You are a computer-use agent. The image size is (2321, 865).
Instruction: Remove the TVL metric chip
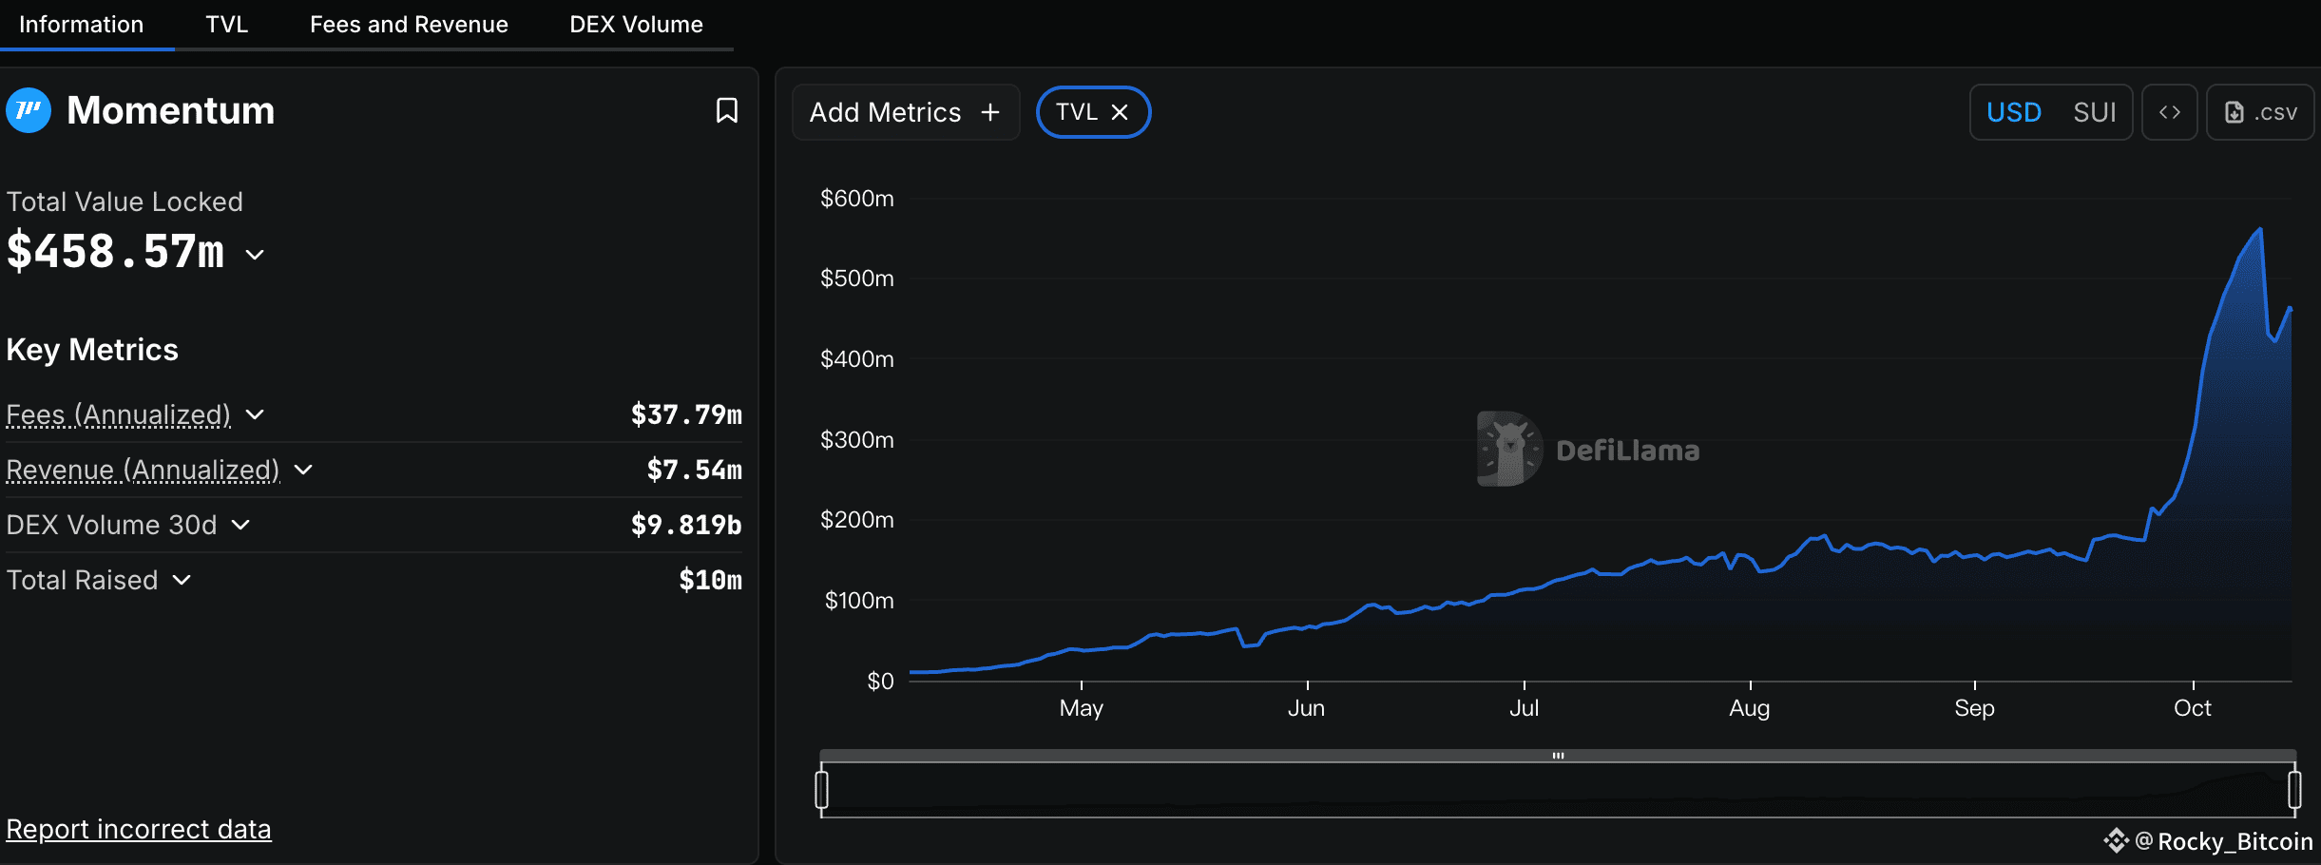pyautogui.click(x=1121, y=112)
